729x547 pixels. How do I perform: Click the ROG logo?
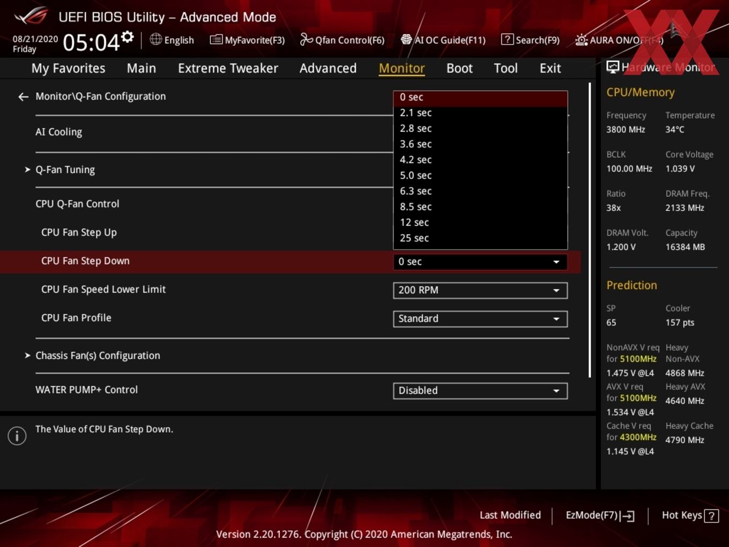click(31, 16)
